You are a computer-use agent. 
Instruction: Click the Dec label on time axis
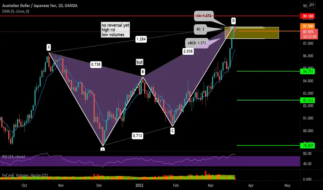click(x=99, y=185)
